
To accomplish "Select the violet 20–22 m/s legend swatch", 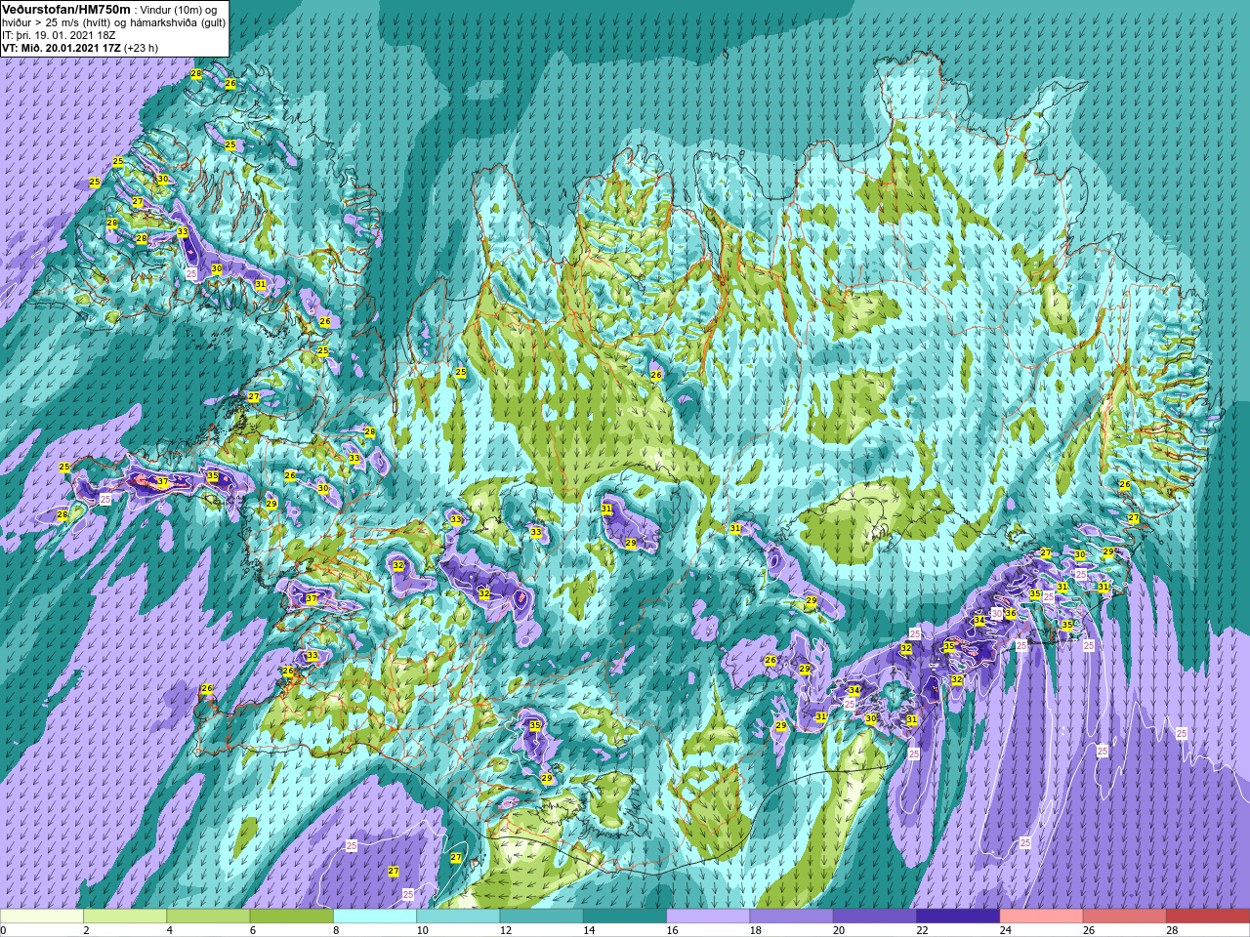I will tap(874, 917).
